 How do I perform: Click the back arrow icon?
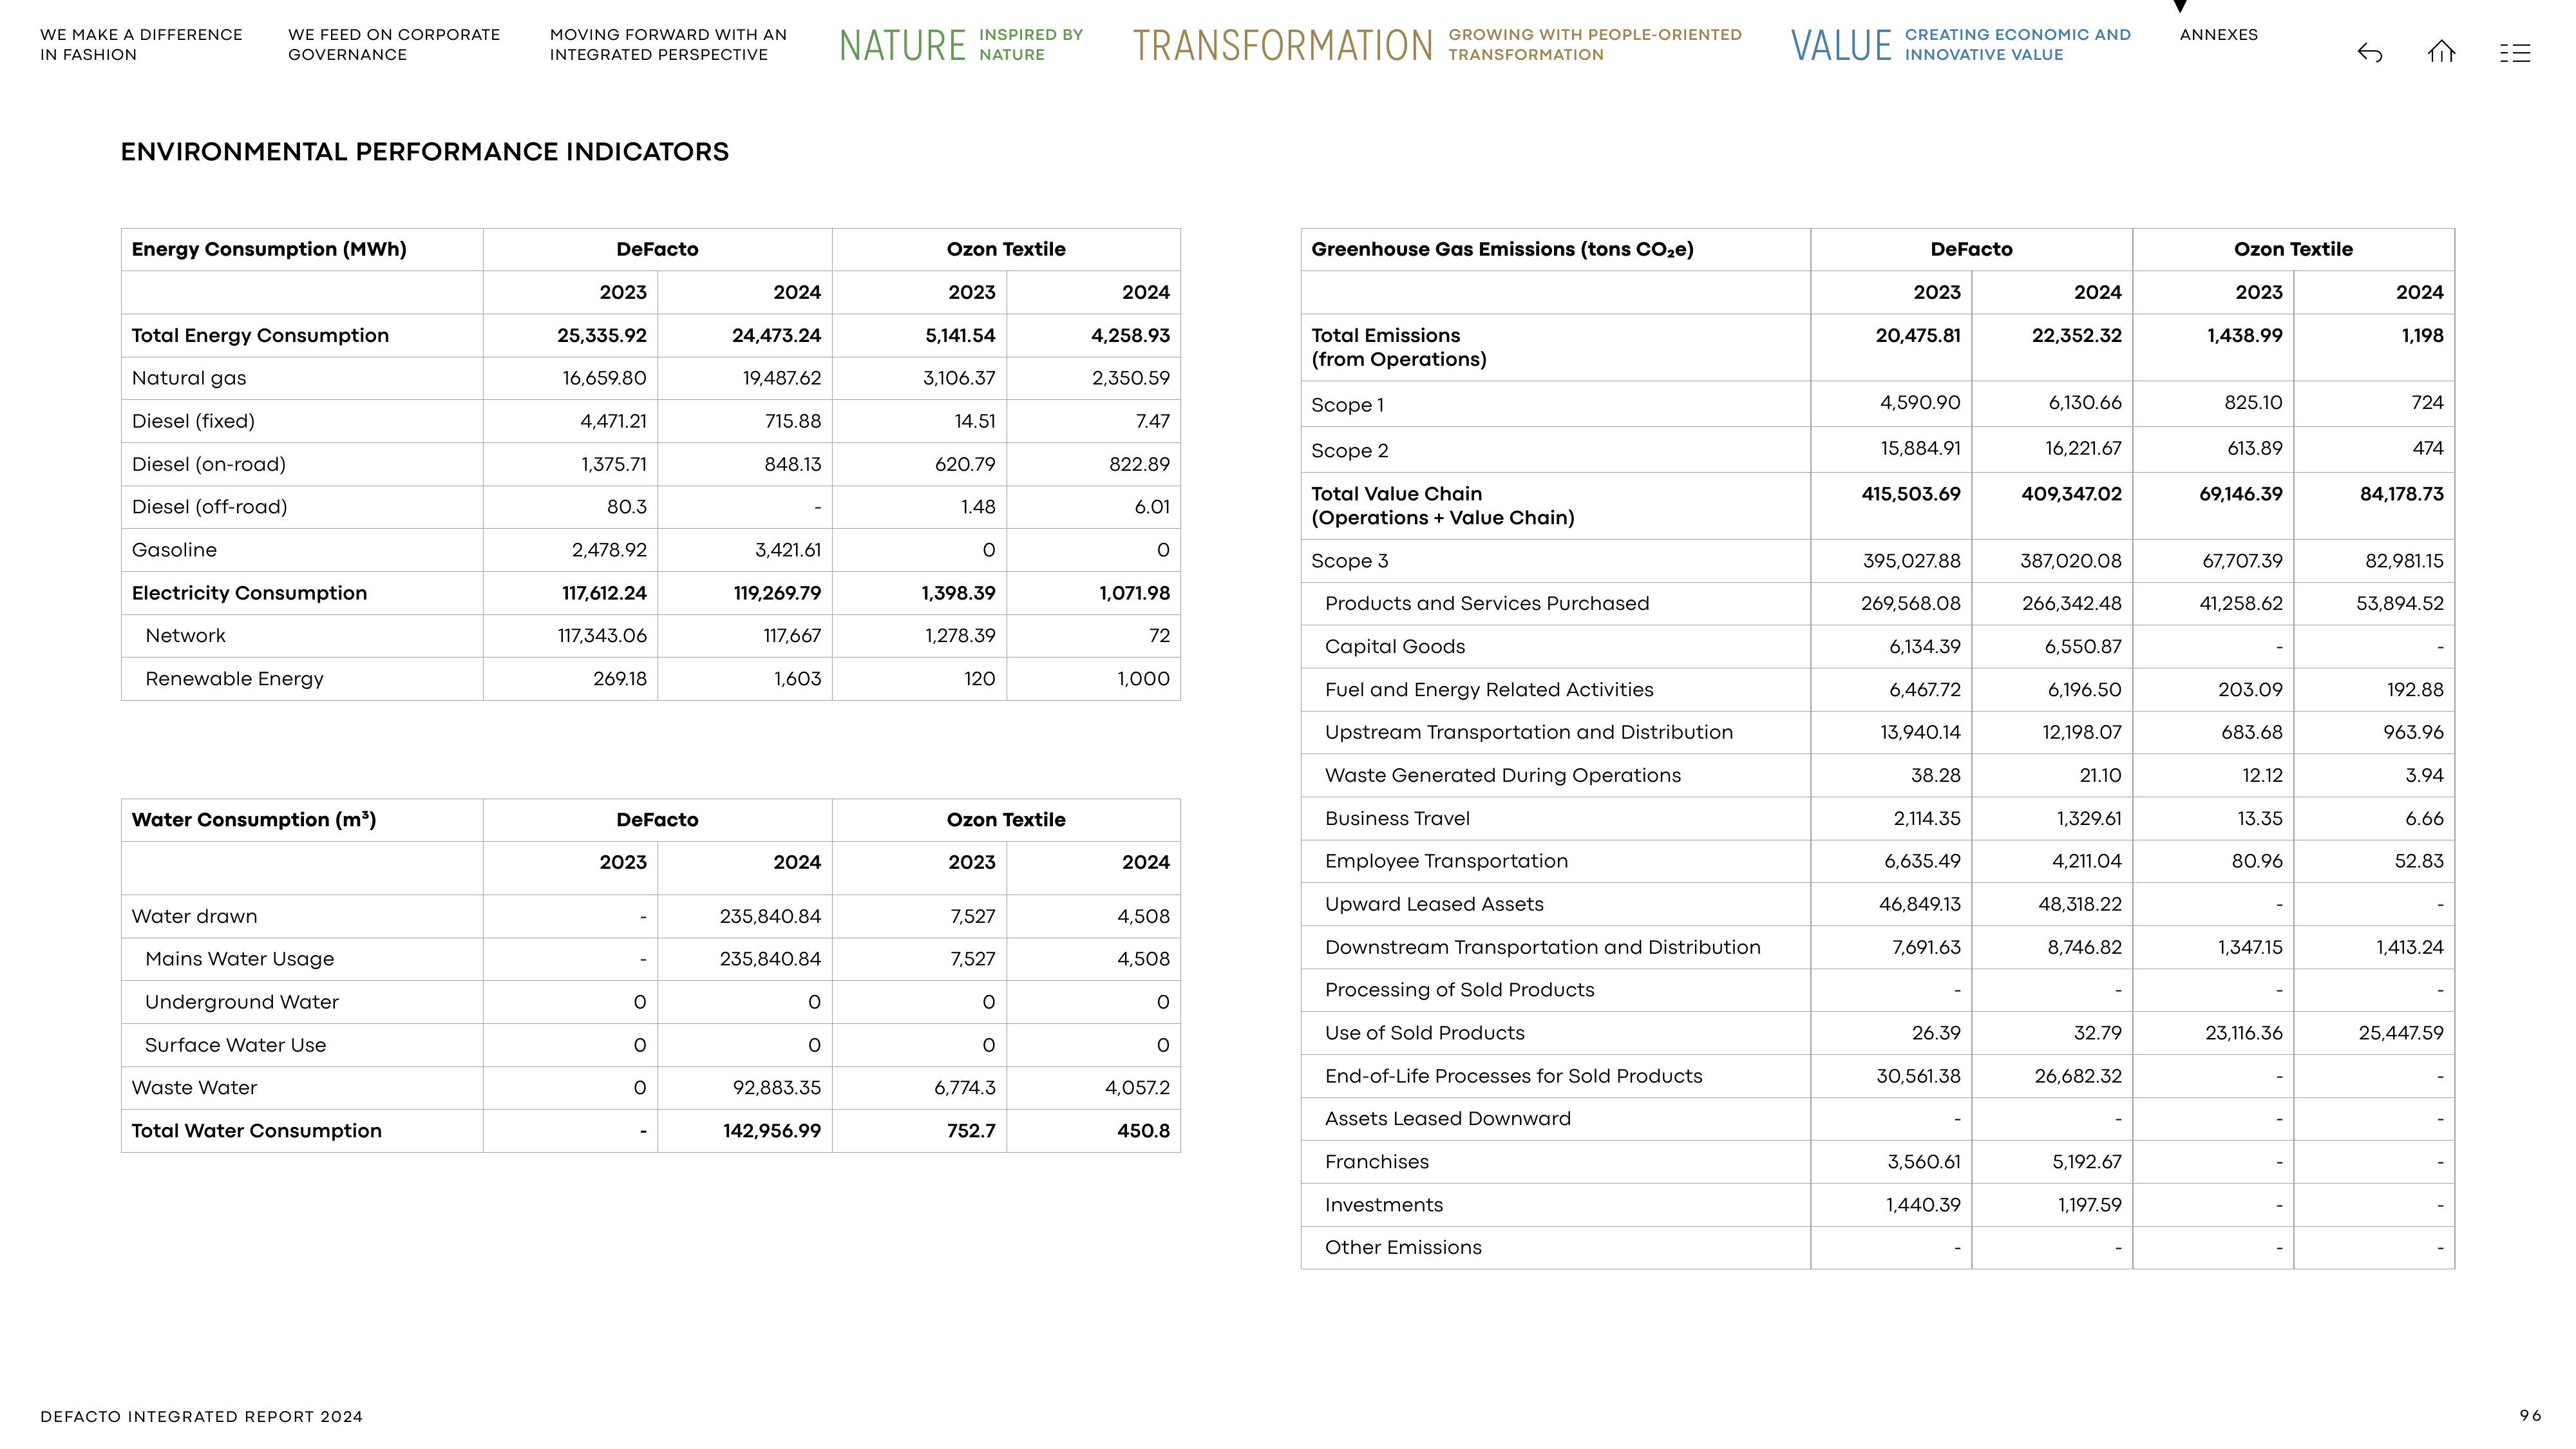(2369, 52)
